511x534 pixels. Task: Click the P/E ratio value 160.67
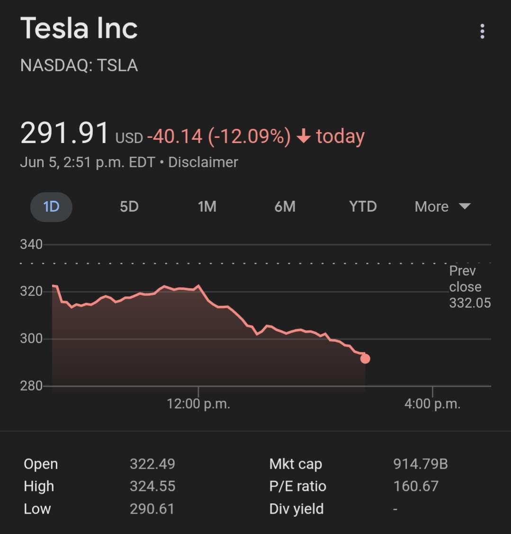pos(416,486)
